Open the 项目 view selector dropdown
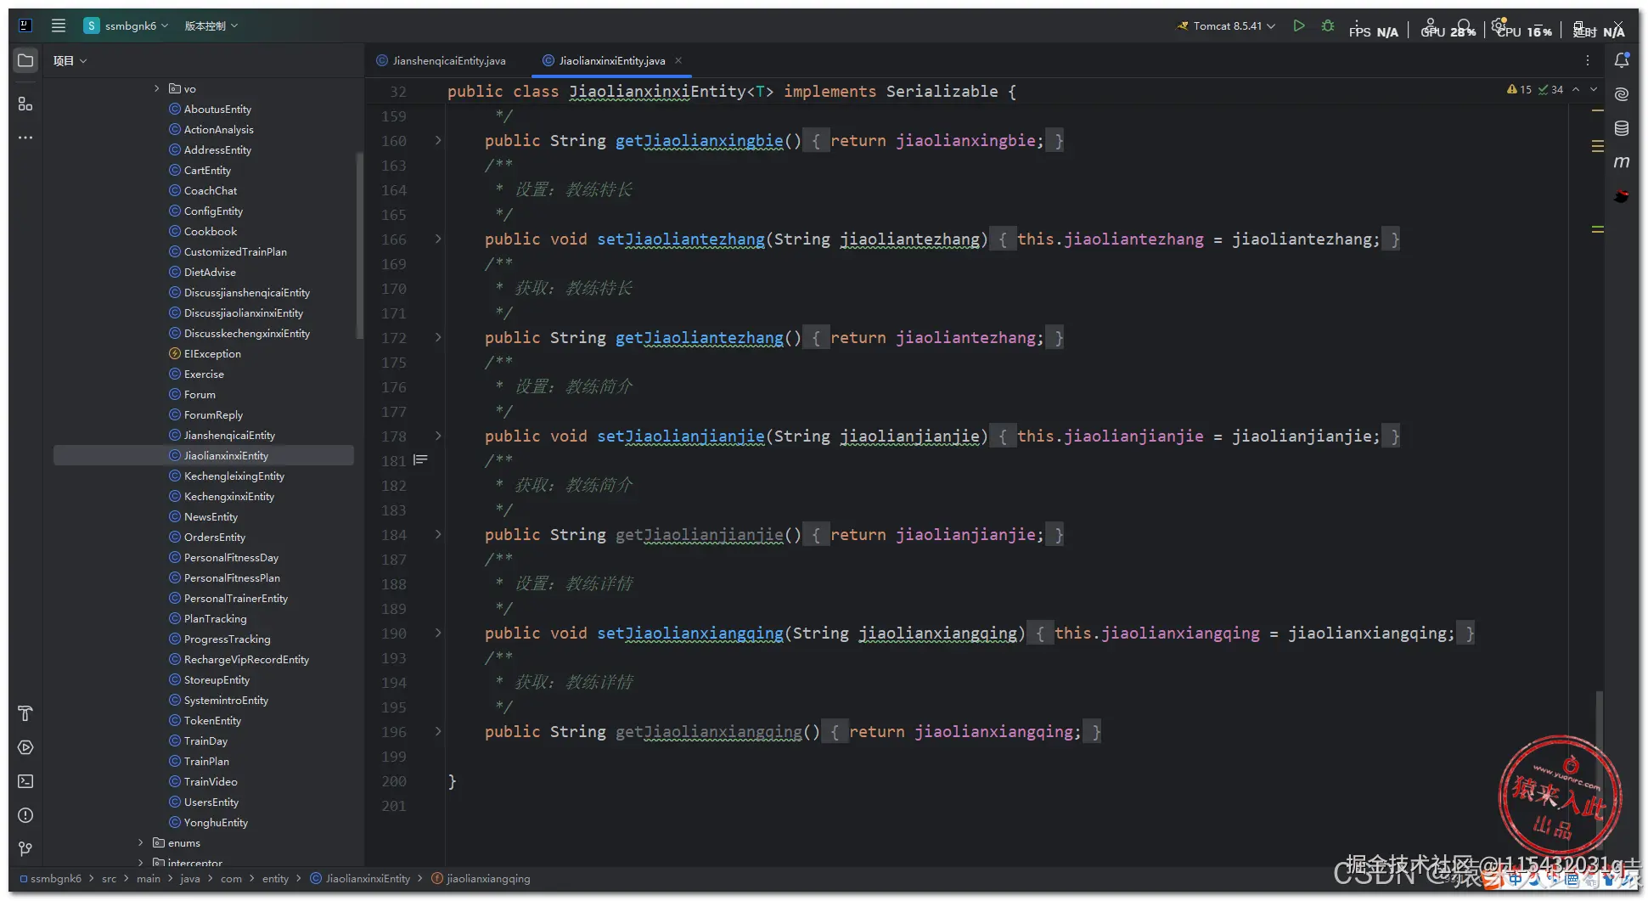The height and width of the screenshot is (901, 1648). pyautogui.click(x=70, y=61)
